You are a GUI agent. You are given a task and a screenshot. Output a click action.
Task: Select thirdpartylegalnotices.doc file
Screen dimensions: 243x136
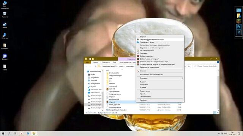[117, 110]
